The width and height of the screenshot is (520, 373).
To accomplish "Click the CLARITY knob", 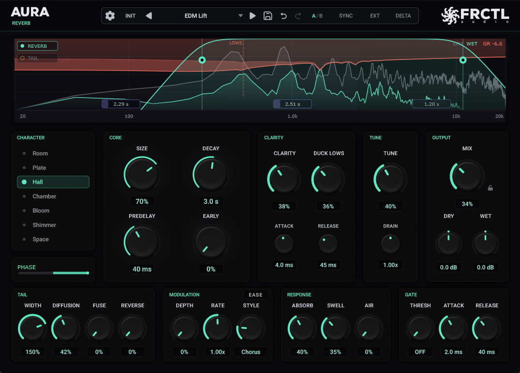I will tap(283, 179).
